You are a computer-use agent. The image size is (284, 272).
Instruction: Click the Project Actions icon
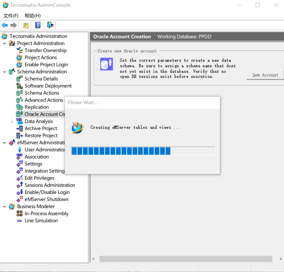point(19,57)
